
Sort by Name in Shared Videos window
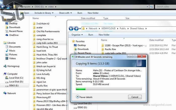pyautogui.click(x=104, y=40)
